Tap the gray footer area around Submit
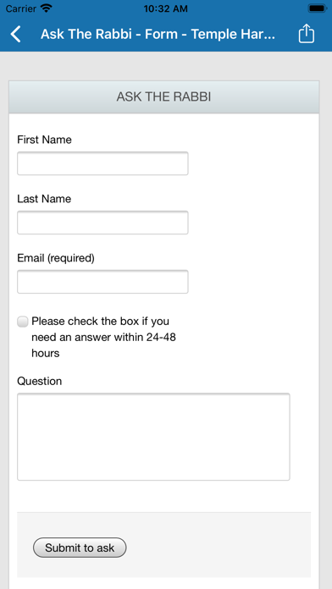The width and height of the screenshot is (332, 589). tap(164, 545)
